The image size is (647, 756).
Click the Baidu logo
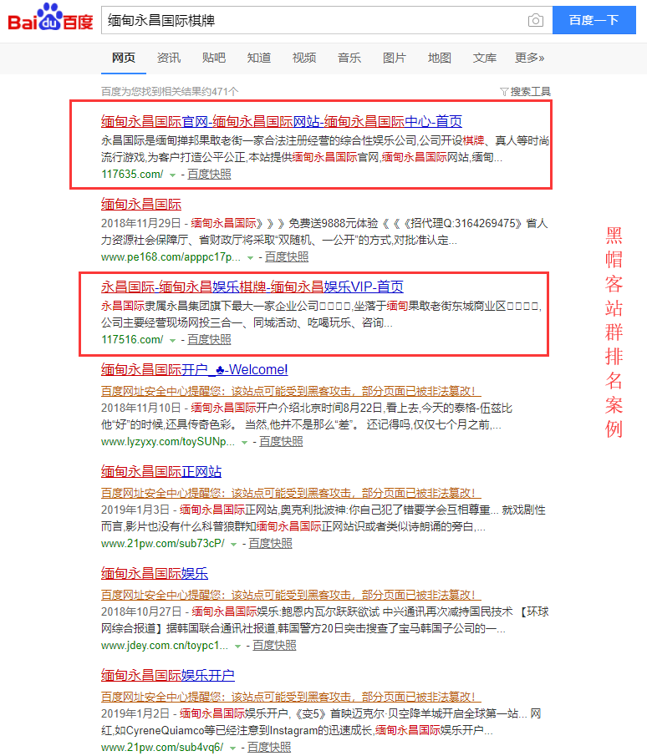[x=50, y=18]
